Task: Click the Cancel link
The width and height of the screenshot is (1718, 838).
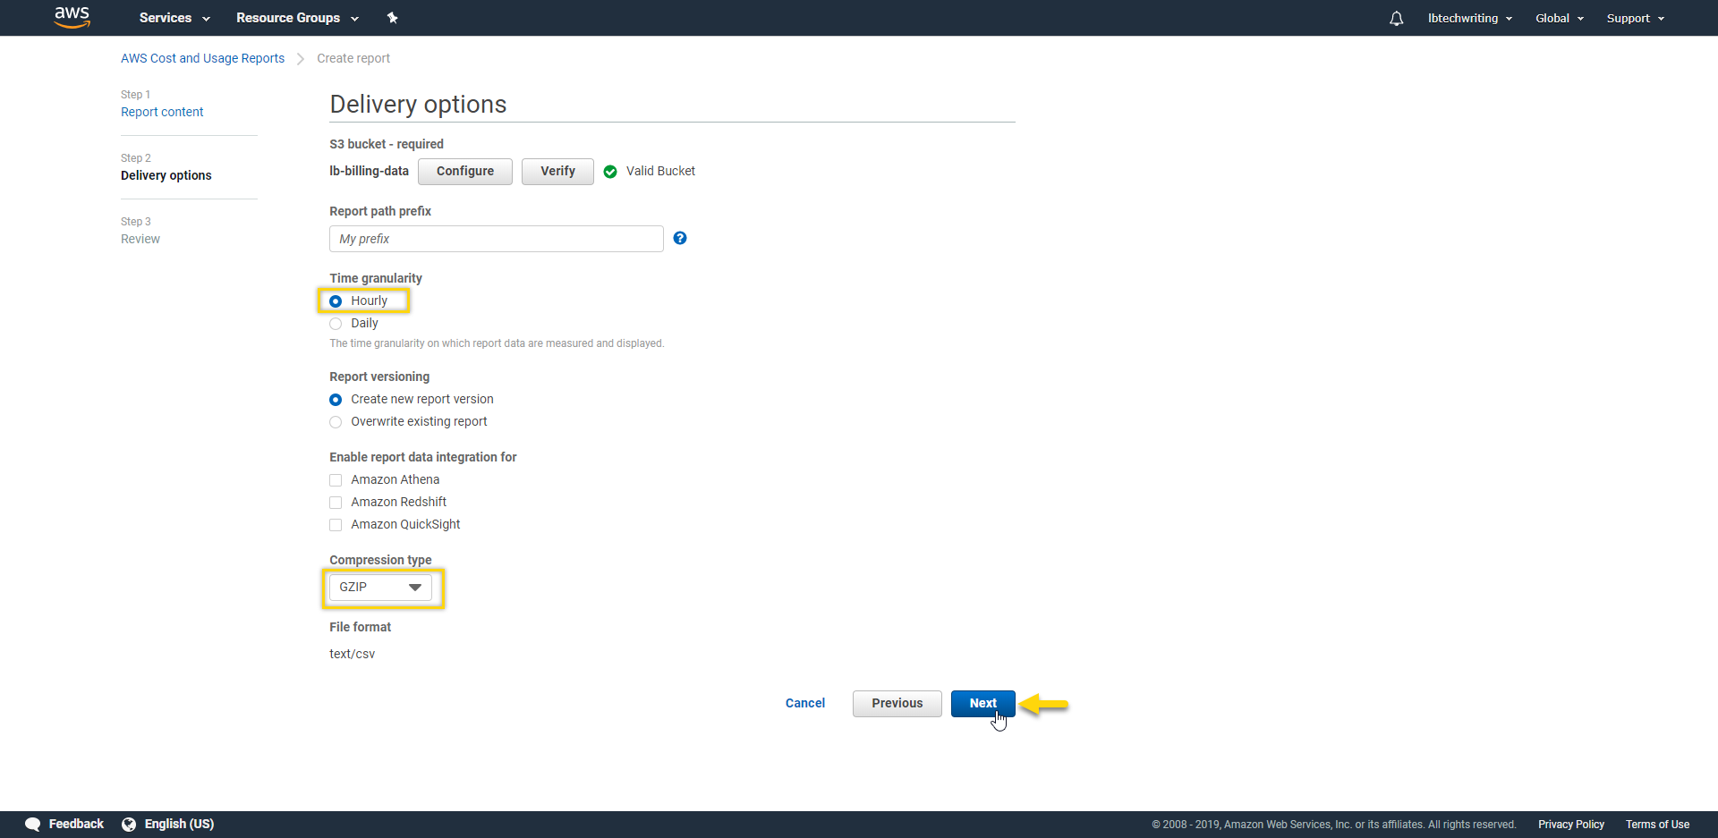Action: [x=805, y=703]
